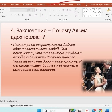Open Microsoft Word from taskbar
This screenshot has height=112, width=112.
point(107,111)
